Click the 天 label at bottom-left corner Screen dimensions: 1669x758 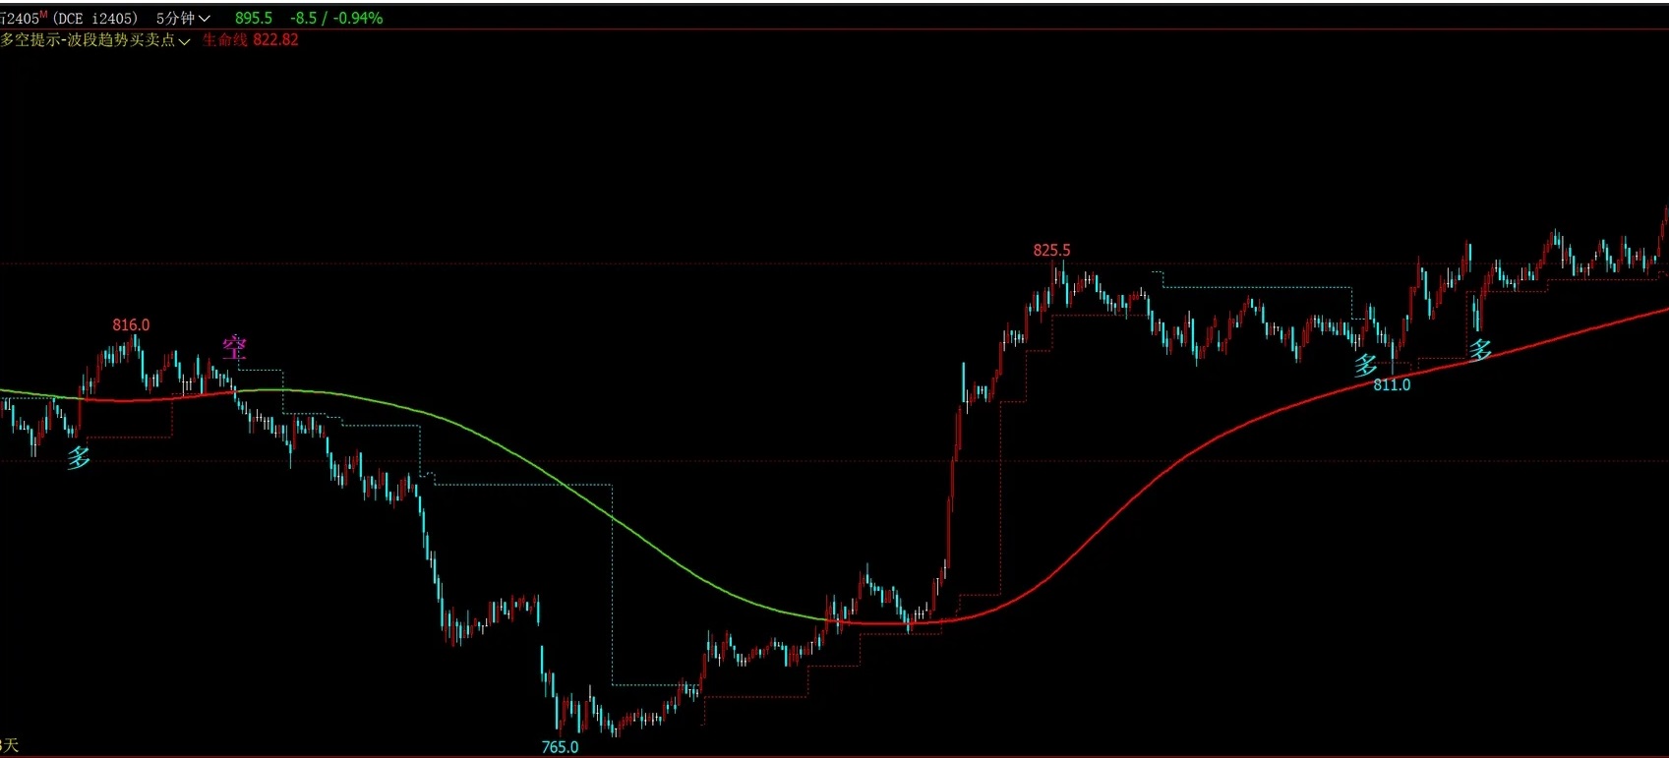10,746
